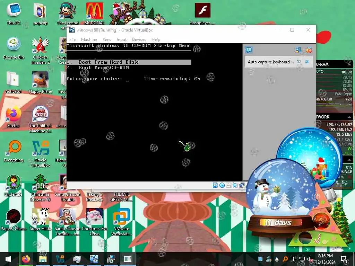This screenshot has width=355, height=266.
Task: Select the flashplayer desktop icon
Action: pyautogui.click(x=202, y=14)
